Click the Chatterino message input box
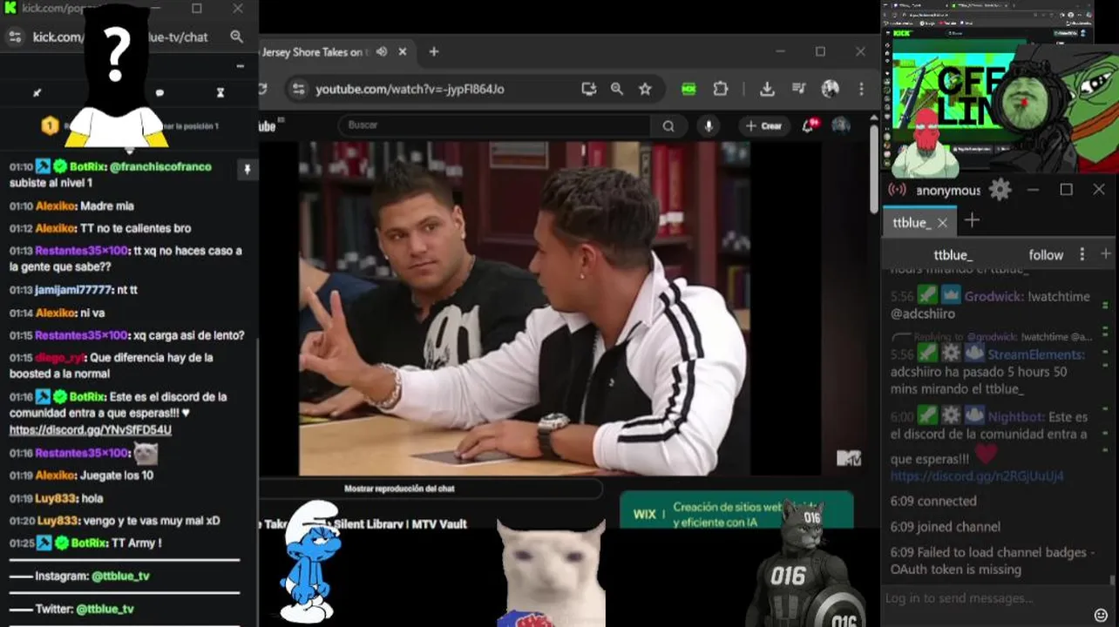 click(987, 598)
